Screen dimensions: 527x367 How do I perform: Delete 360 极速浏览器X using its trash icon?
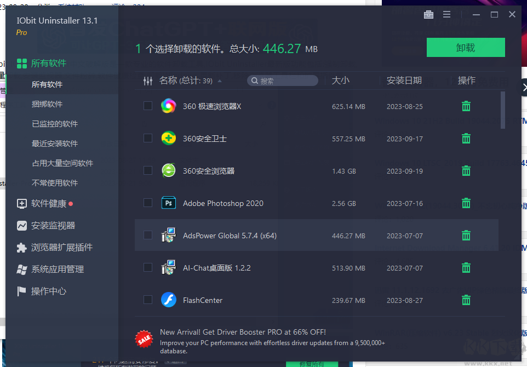(466, 106)
